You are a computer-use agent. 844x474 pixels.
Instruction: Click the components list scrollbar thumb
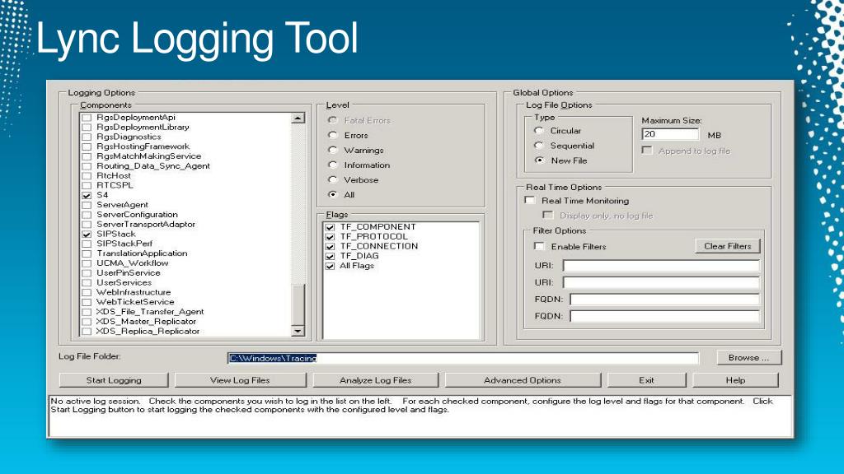point(298,304)
